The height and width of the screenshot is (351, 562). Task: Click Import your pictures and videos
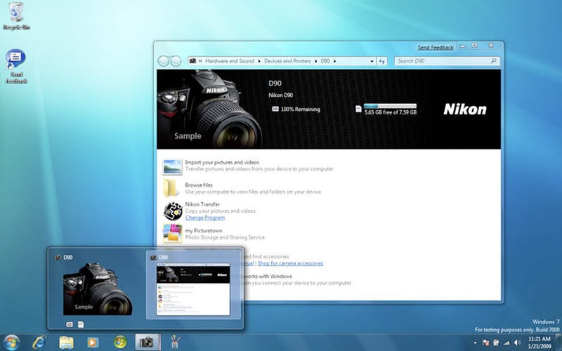click(x=222, y=162)
